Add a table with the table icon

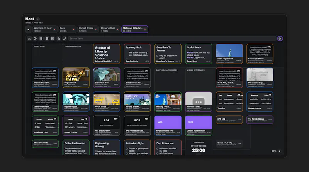tap(41, 39)
